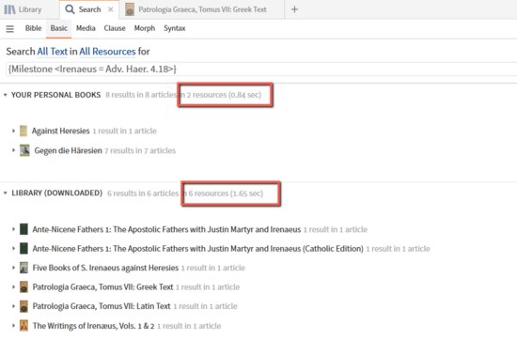Click Gegen die Häresien cover icon
517x355 pixels.
point(24,150)
